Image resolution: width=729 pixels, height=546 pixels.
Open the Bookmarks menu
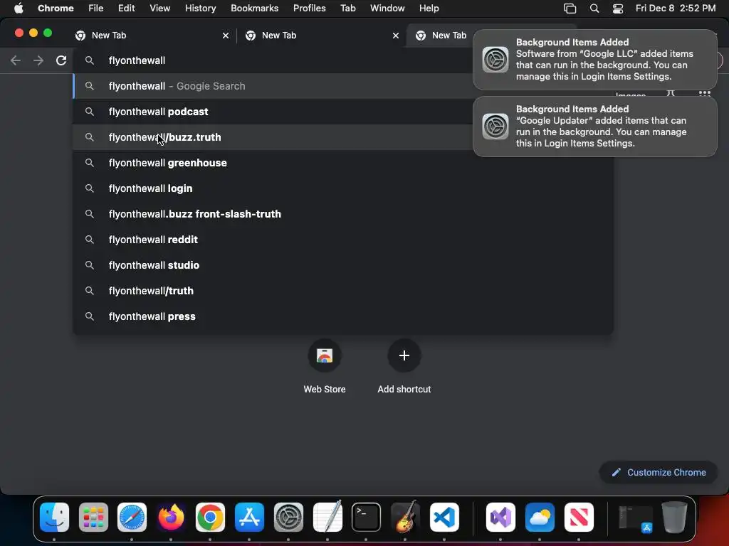[254, 9]
